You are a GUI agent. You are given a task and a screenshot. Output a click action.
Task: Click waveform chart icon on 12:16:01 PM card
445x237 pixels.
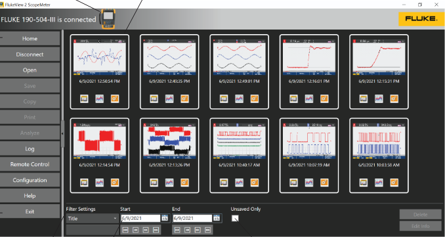pos(308,98)
